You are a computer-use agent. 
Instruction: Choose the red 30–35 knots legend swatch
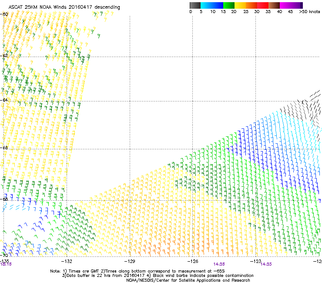click(263, 5)
